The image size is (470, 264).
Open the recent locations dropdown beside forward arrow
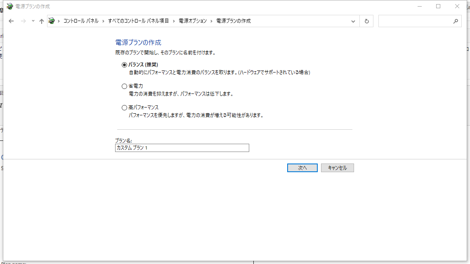(x=32, y=21)
